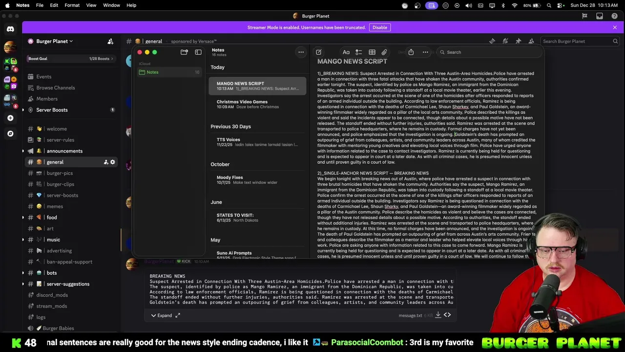Open the memes channel
This screenshot has width=625, height=352.
pyautogui.click(x=71, y=206)
